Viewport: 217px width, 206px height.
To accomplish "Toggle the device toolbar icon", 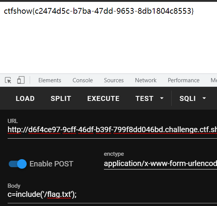I will pyautogui.click(x=21, y=80).
